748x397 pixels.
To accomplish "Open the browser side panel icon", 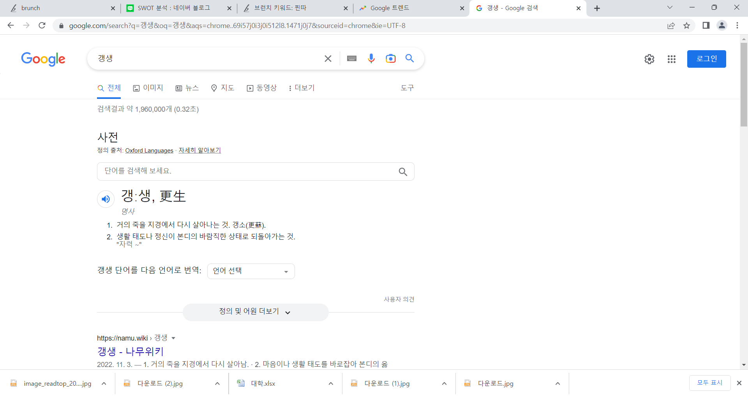I will tap(706, 25).
